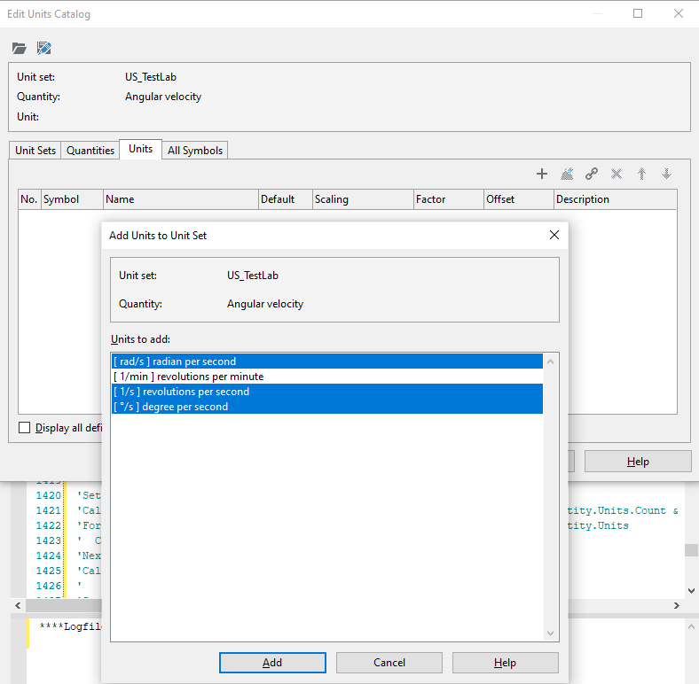Click the save catalog icon
Image resolution: width=699 pixels, height=684 pixels.
click(x=43, y=48)
